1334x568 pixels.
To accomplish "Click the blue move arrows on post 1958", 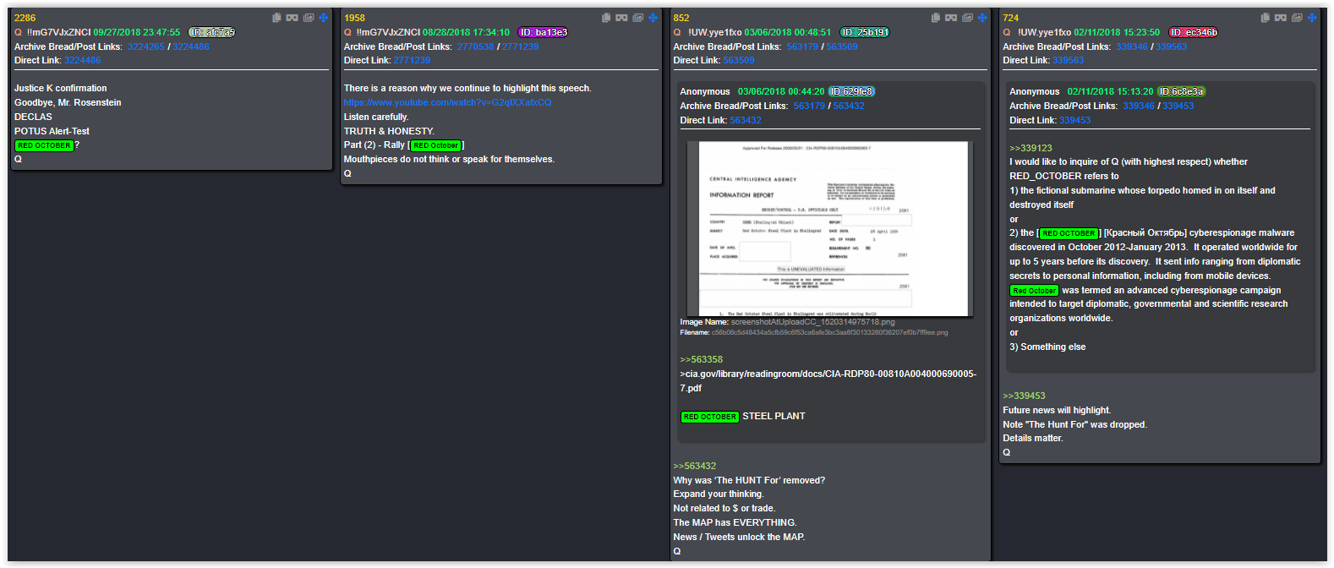I will click(x=653, y=18).
